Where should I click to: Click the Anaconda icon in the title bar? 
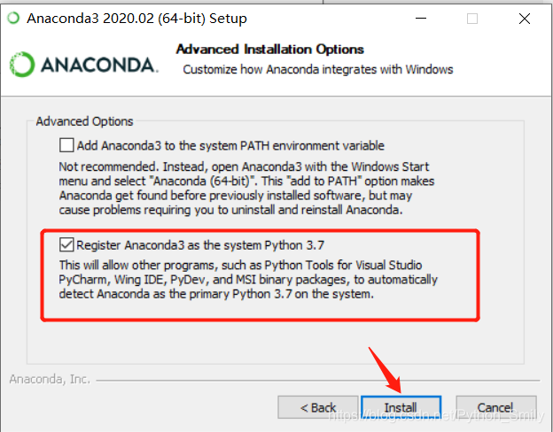(12, 19)
